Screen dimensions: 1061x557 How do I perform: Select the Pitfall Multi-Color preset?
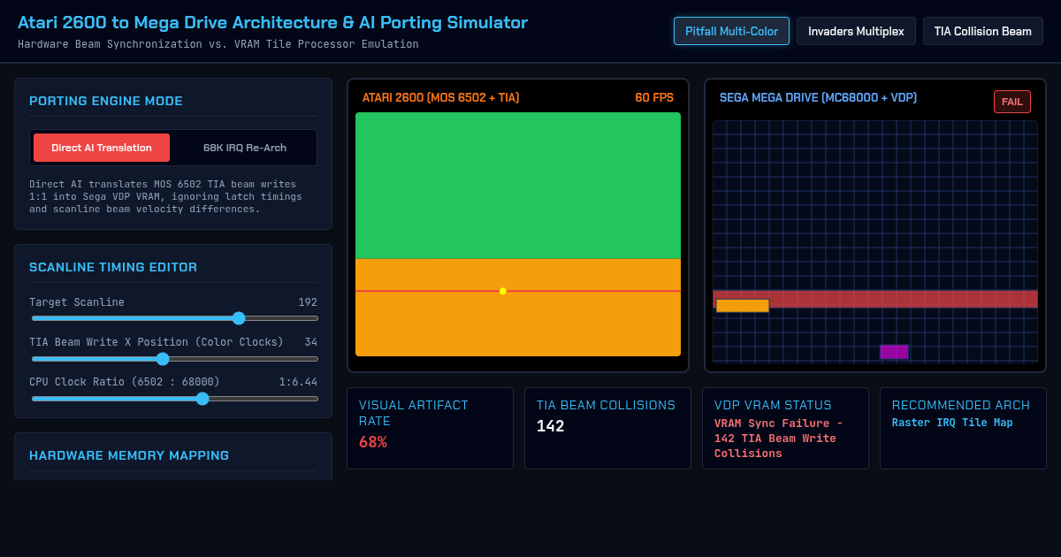(x=731, y=31)
